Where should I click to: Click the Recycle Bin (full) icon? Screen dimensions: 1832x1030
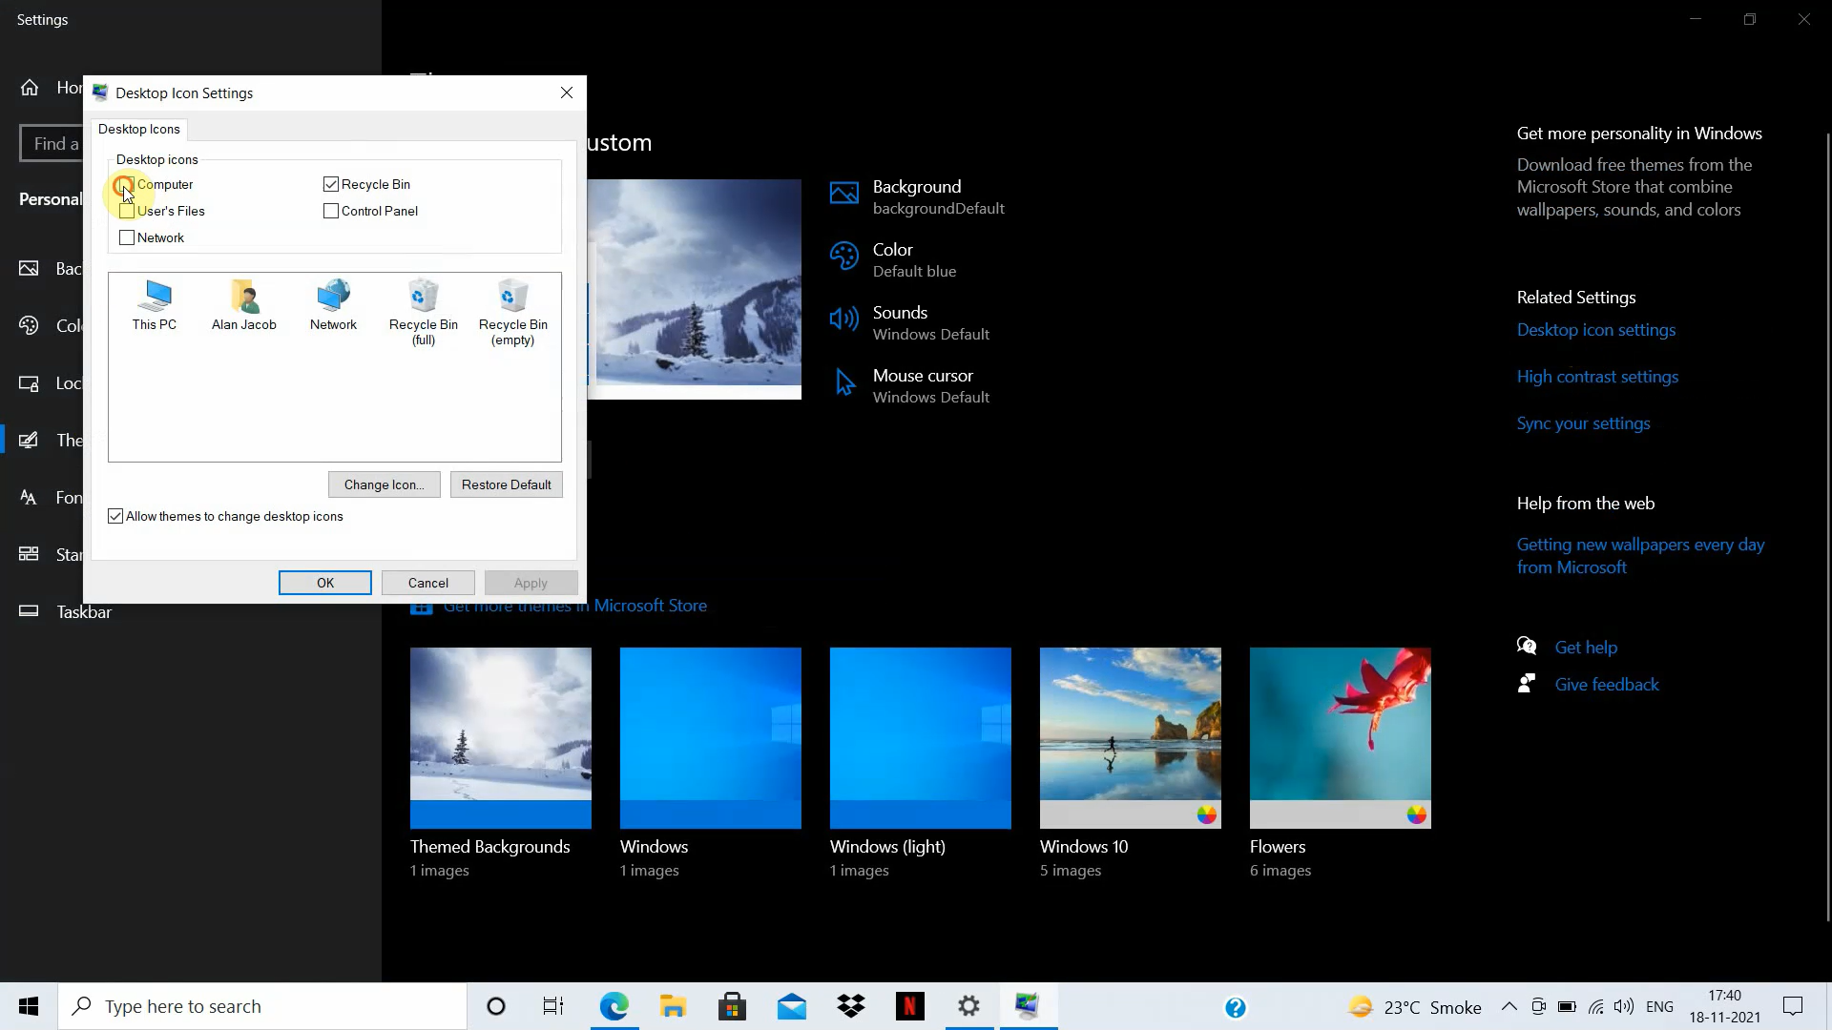point(423,296)
